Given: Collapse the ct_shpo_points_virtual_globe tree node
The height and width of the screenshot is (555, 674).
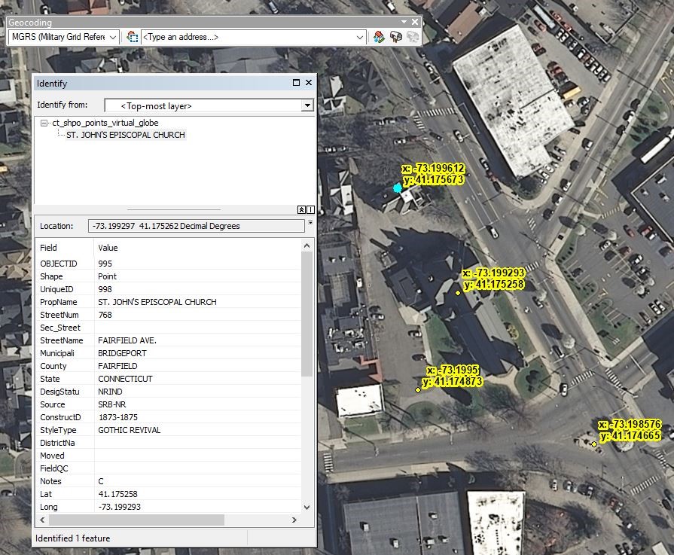Looking at the screenshot, I should [44, 122].
